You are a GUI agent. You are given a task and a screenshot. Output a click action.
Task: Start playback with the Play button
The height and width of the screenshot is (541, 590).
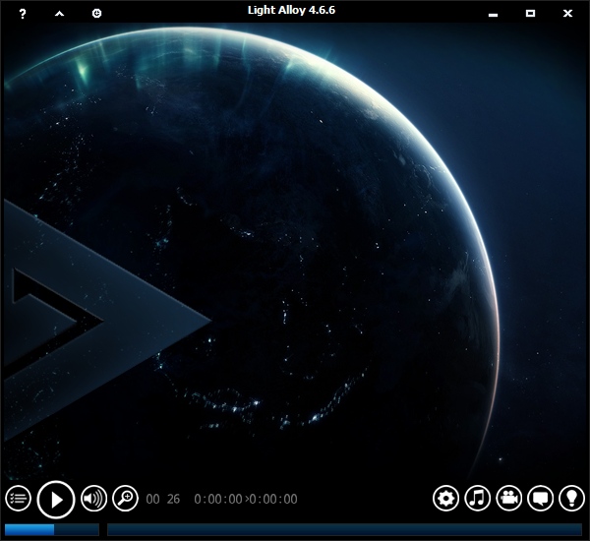(56, 499)
